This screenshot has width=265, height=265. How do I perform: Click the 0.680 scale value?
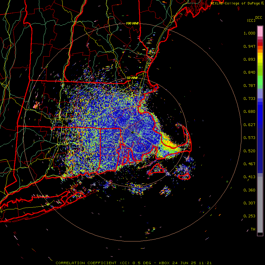(x=249, y=112)
